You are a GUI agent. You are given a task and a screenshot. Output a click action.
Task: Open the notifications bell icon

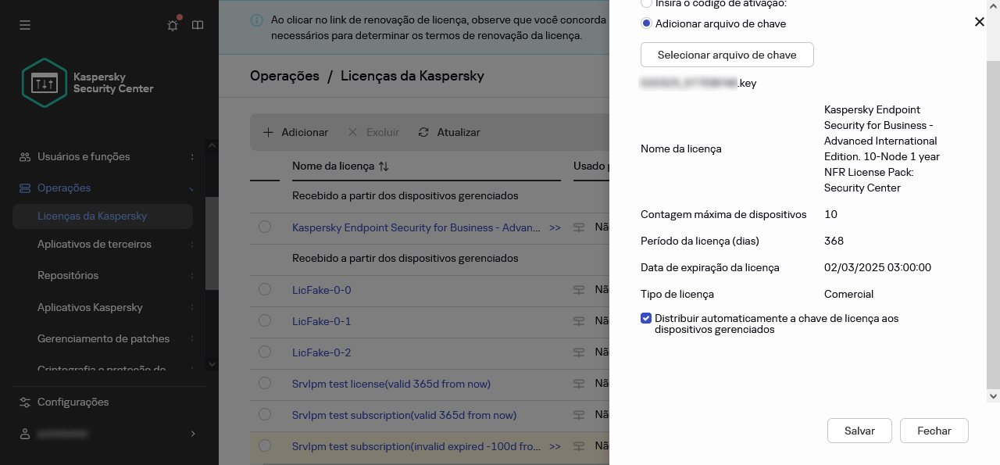[x=173, y=25]
